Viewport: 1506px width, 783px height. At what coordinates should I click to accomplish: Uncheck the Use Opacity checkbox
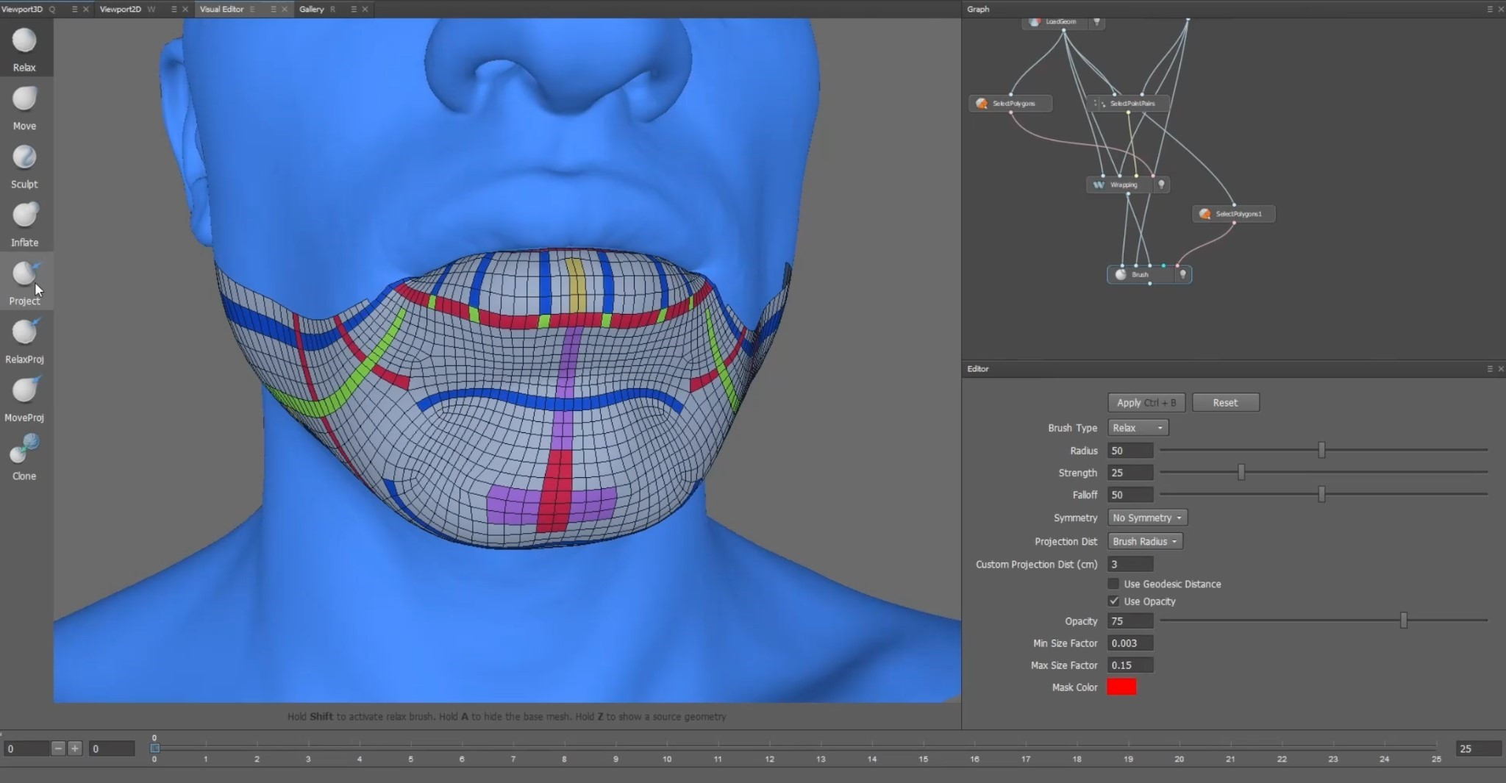(1113, 601)
